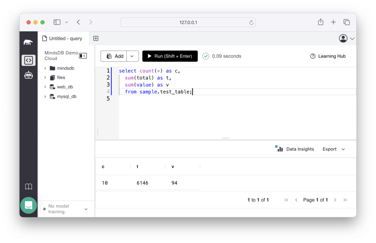376x243 pixels.
Task: Go to the next results page arrow
Action: [x=335, y=200]
